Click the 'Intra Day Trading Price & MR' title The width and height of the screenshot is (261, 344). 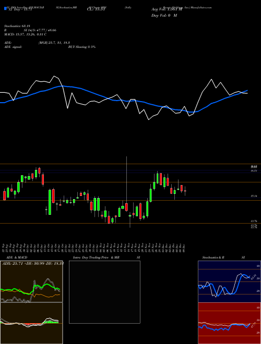click(96, 257)
